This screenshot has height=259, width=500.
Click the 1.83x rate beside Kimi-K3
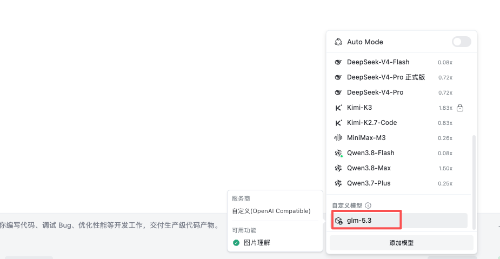pos(445,108)
